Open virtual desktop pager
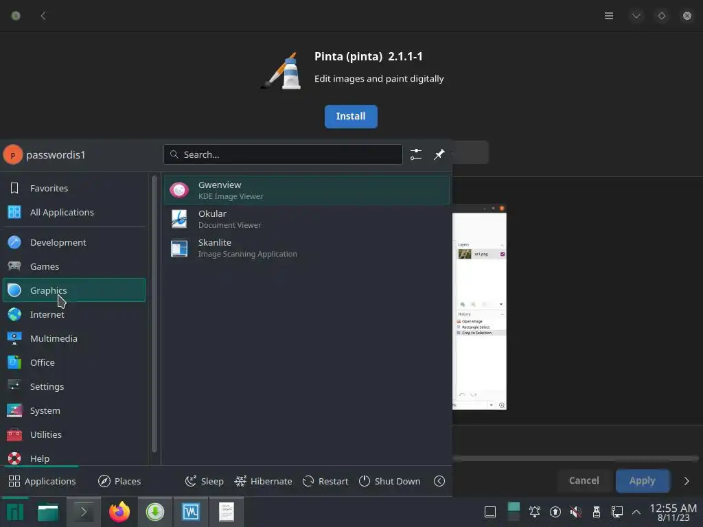This screenshot has width=703, height=527. pos(514,512)
